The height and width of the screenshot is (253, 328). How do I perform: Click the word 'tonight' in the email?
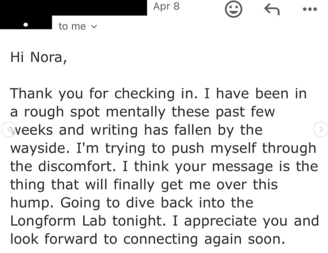click(139, 221)
